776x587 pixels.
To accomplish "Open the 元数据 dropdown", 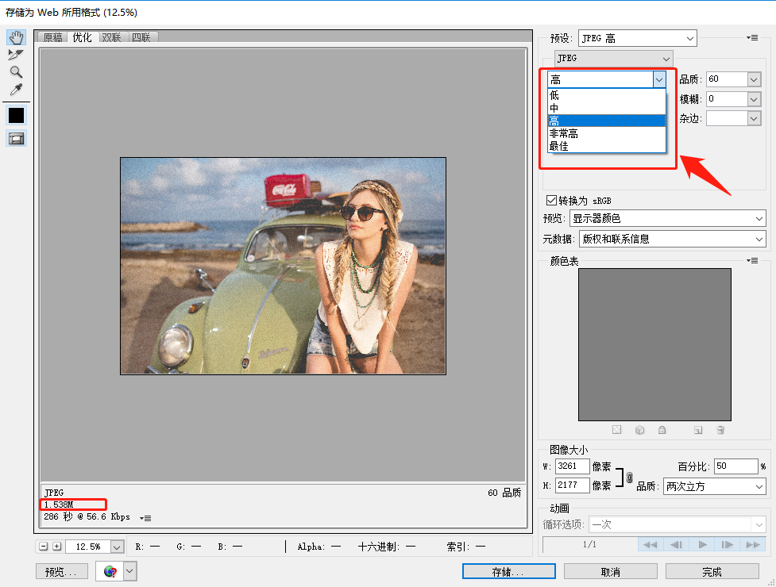I will point(671,239).
